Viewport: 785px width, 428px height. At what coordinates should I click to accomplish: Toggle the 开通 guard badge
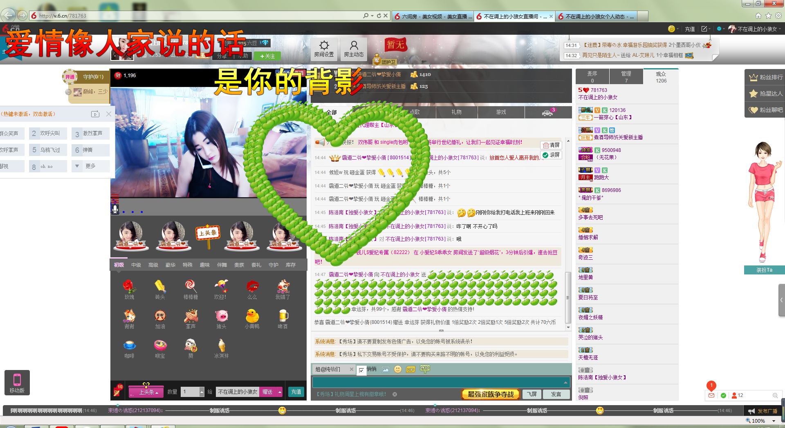click(x=70, y=77)
